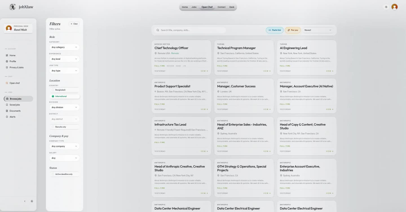This screenshot has width=406, height=212.
Task: Click the Open chat sidebar icon
Action: pyautogui.click(x=7, y=83)
